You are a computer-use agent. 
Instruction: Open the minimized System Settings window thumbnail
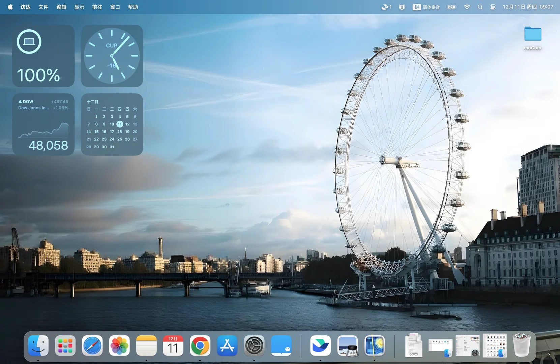[x=467, y=346]
